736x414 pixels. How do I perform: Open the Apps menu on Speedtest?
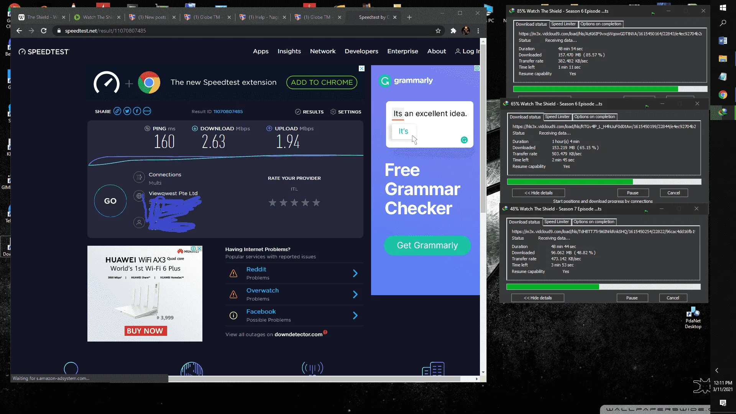pos(261,51)
